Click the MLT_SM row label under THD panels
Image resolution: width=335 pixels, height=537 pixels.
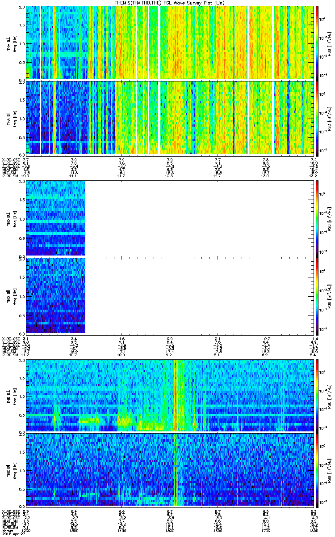coord(8,352)
